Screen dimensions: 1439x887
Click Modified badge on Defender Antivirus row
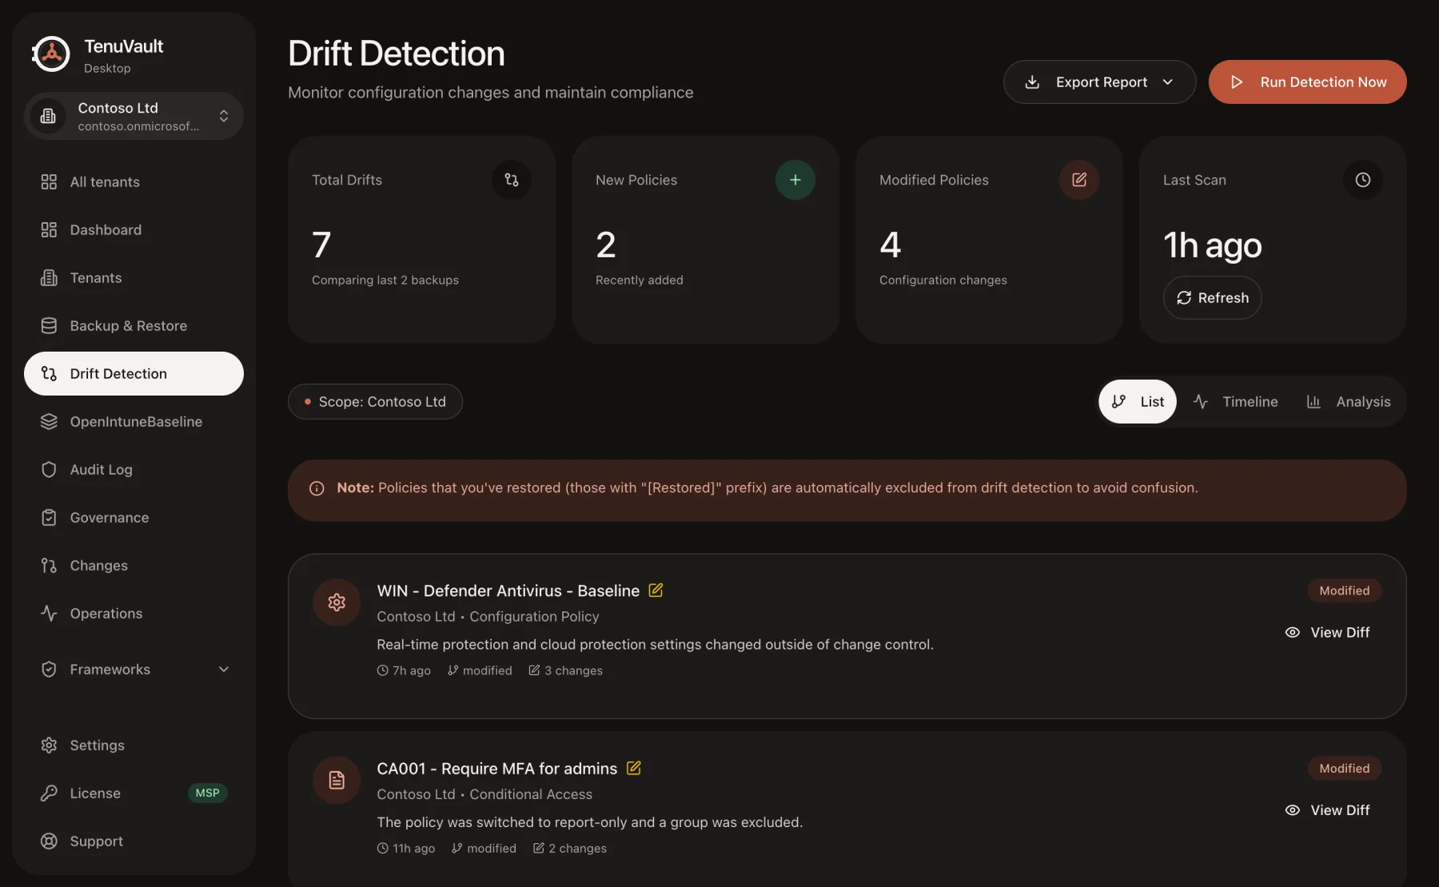[x=1345, y=591]
